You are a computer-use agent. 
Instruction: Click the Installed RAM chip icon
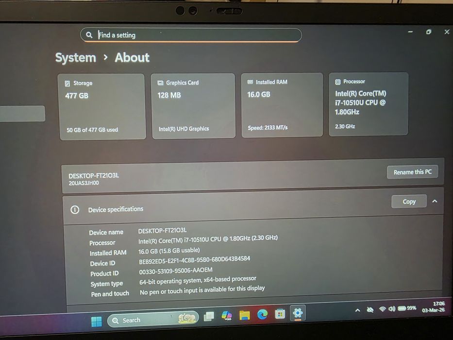click(250, 82)
